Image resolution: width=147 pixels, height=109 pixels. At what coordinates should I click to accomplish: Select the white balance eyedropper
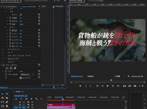click(x=21, y=15)
